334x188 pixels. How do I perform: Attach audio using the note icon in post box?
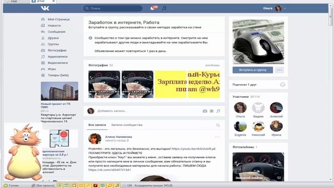218,111
